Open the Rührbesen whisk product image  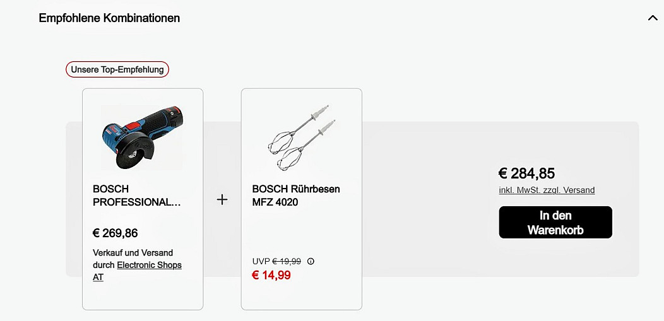[x=301, y=137]
